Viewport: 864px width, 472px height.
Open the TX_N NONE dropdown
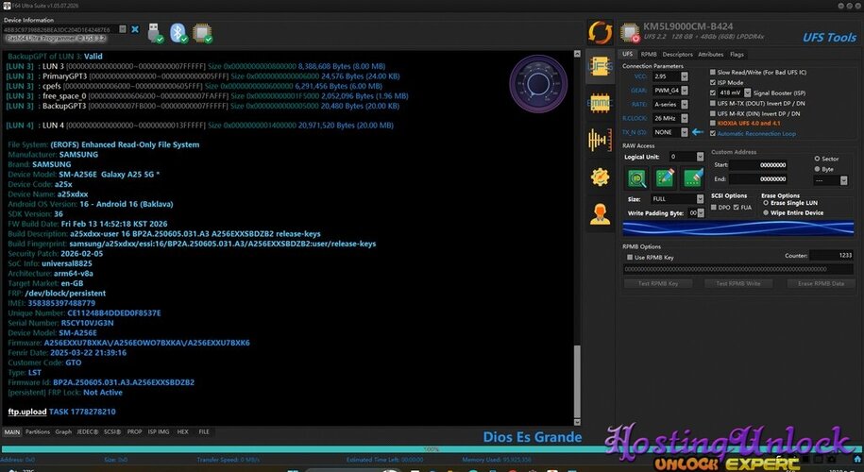(670, 132)
